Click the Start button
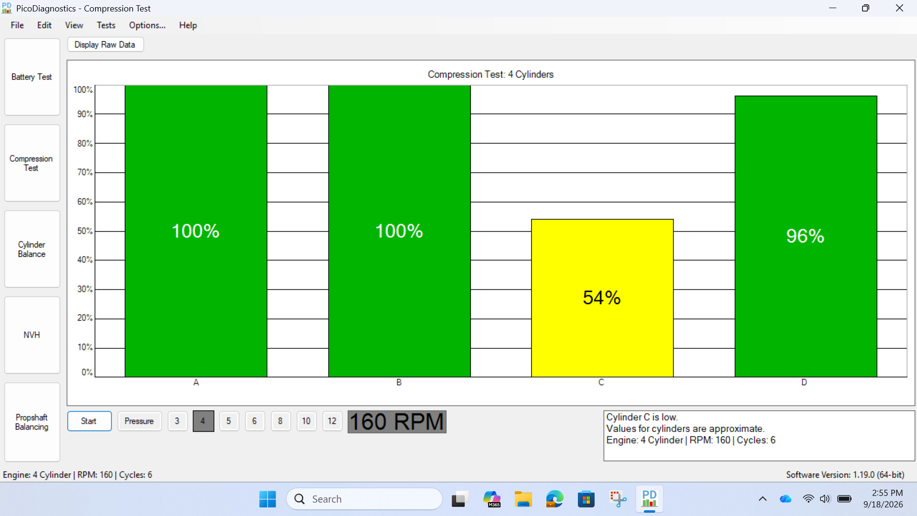The width and height of the screenshot is (917, 516). [89, 421]
